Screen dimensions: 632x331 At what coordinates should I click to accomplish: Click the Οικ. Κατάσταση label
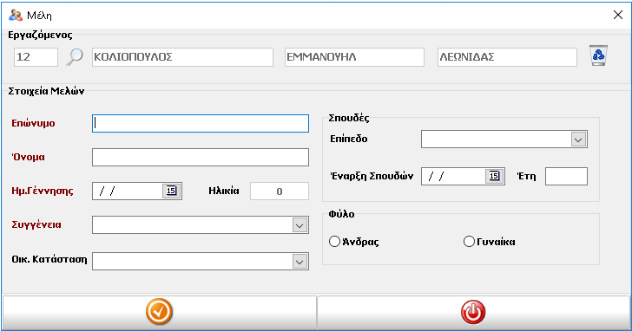[49, 259]
